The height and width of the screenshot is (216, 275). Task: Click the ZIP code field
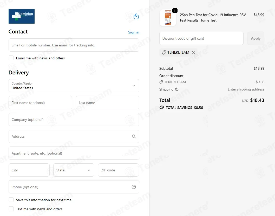pyautogui.click(x=118, y=170)
